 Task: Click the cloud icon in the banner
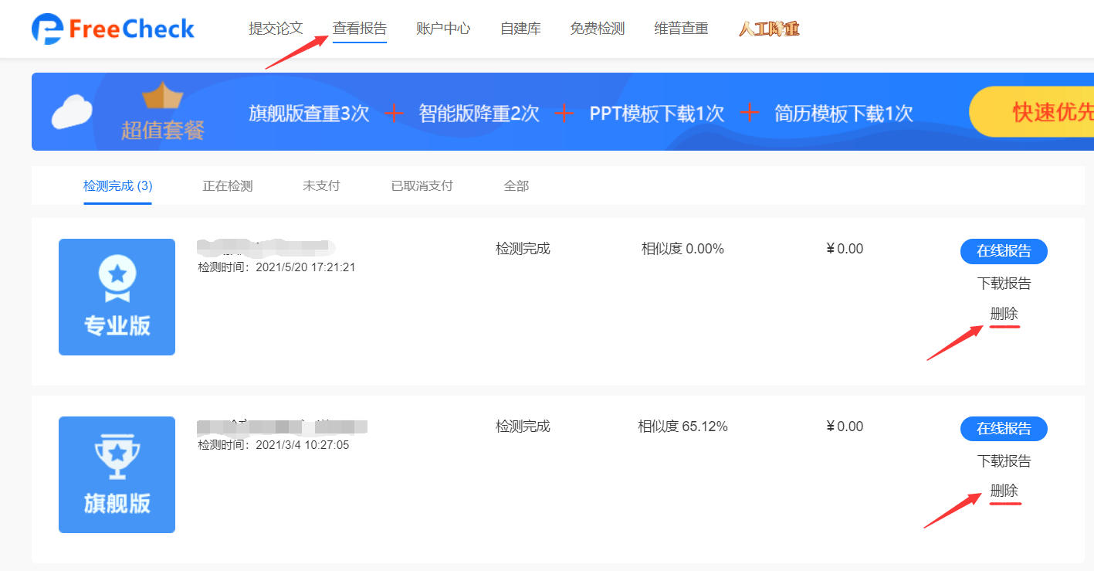pos(72,112)
